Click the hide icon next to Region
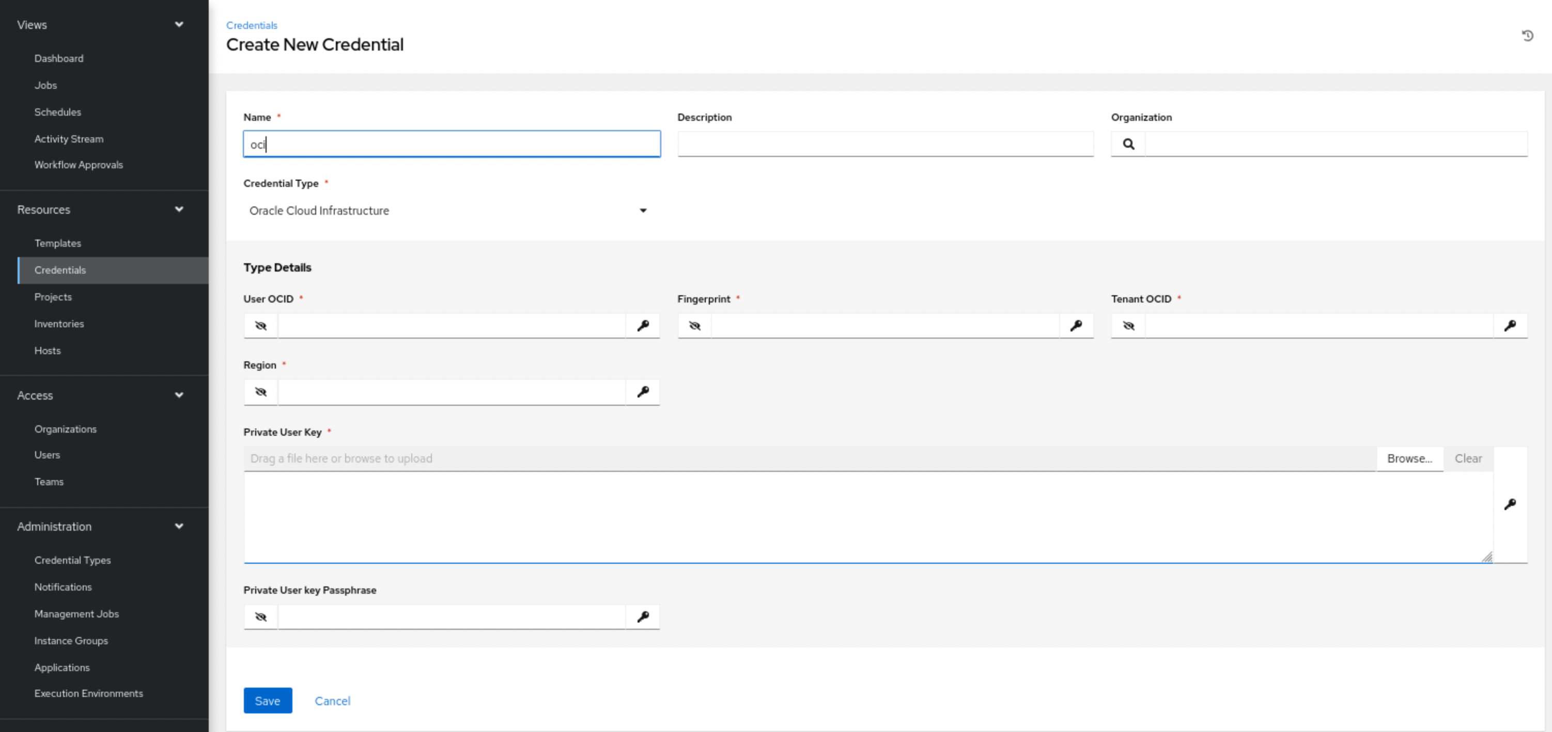Image resolution: width=1552 pixels, height=732 pixels. tap(260, 392)
